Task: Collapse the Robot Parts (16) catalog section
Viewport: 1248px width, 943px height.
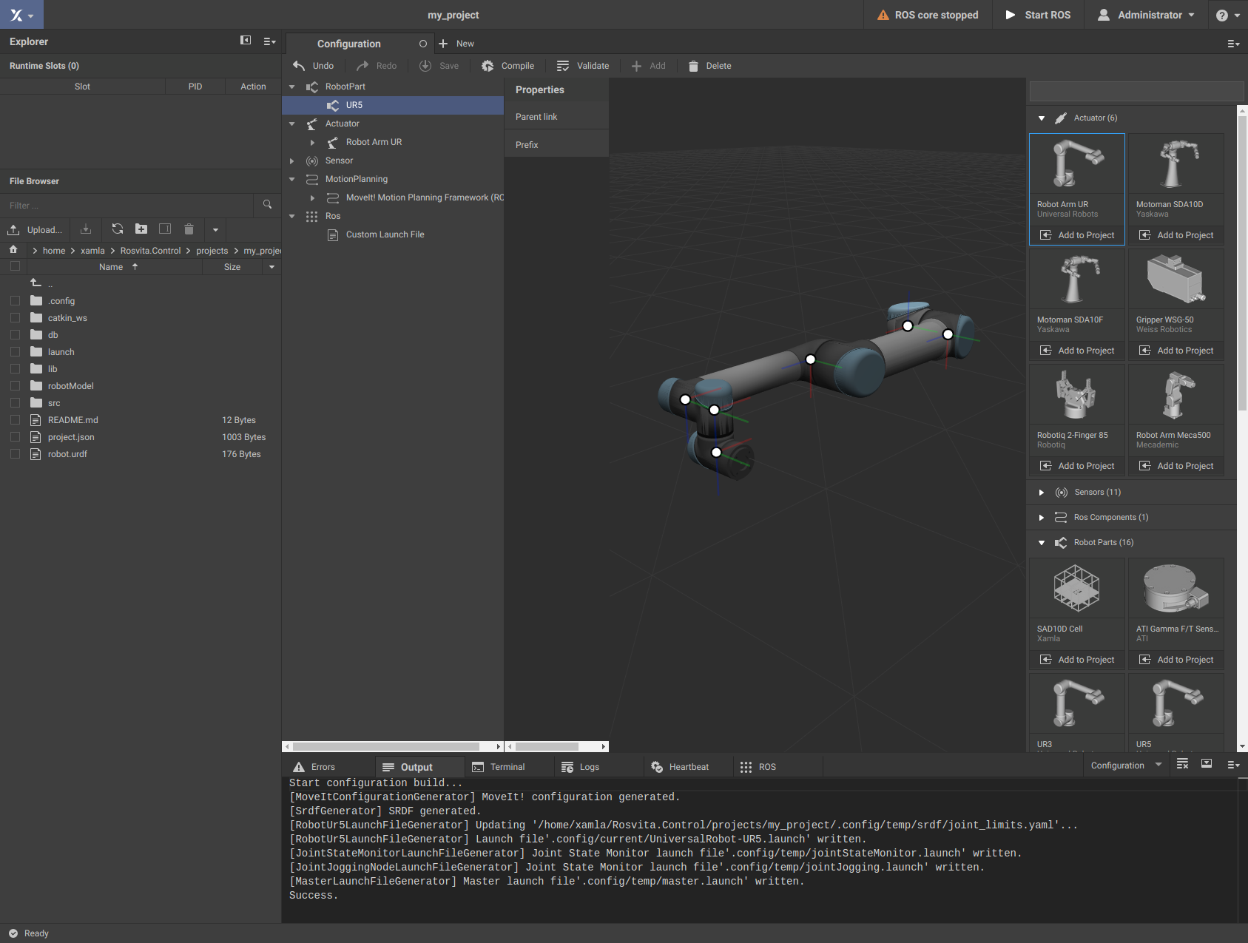Action: (x=1042, y=543)
